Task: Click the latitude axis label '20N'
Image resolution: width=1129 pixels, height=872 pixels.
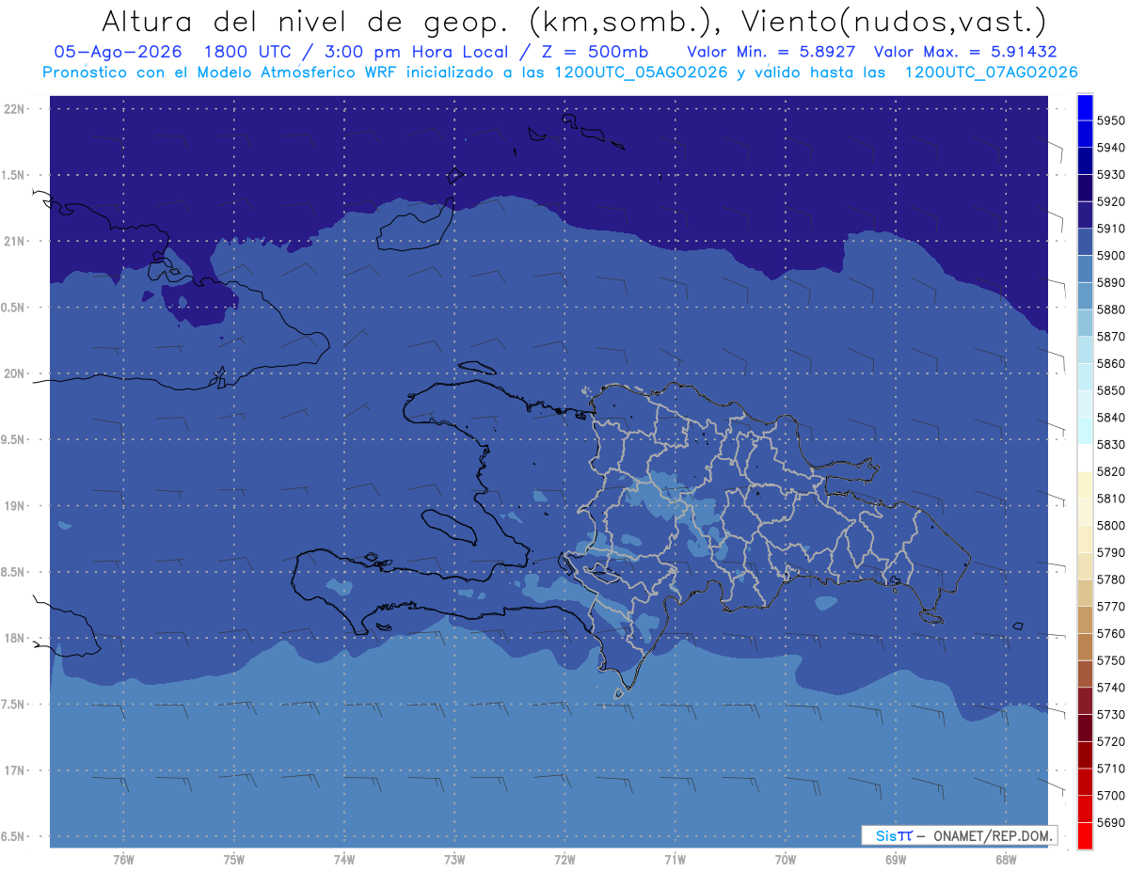Action: click(15, 373)
